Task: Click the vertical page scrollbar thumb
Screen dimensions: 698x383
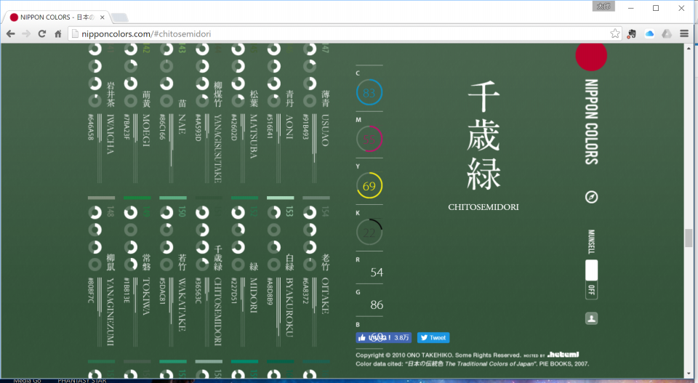Action: pyautogui.click(x=689, y=238)
